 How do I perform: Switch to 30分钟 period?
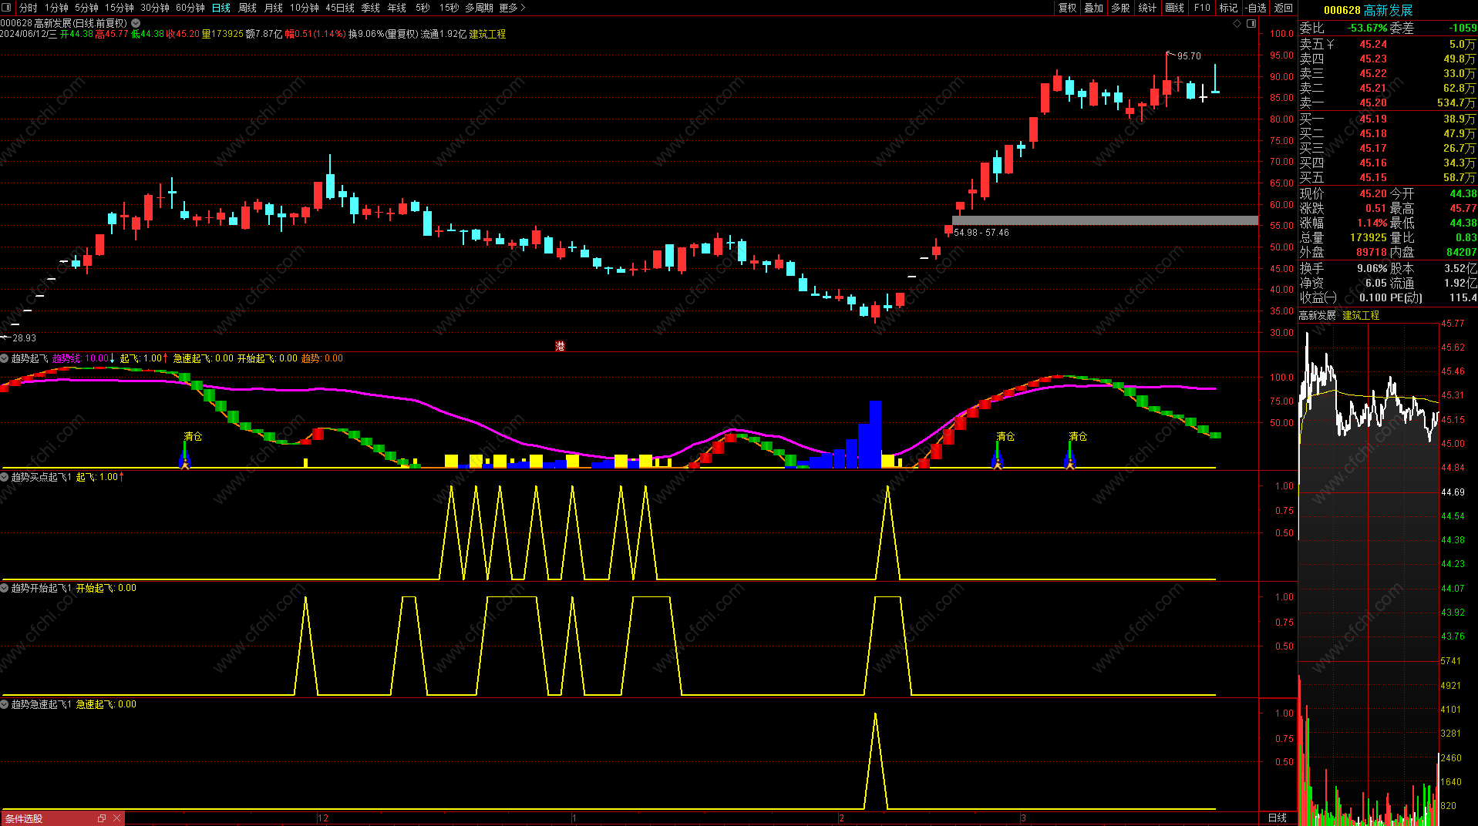[155, 8]
